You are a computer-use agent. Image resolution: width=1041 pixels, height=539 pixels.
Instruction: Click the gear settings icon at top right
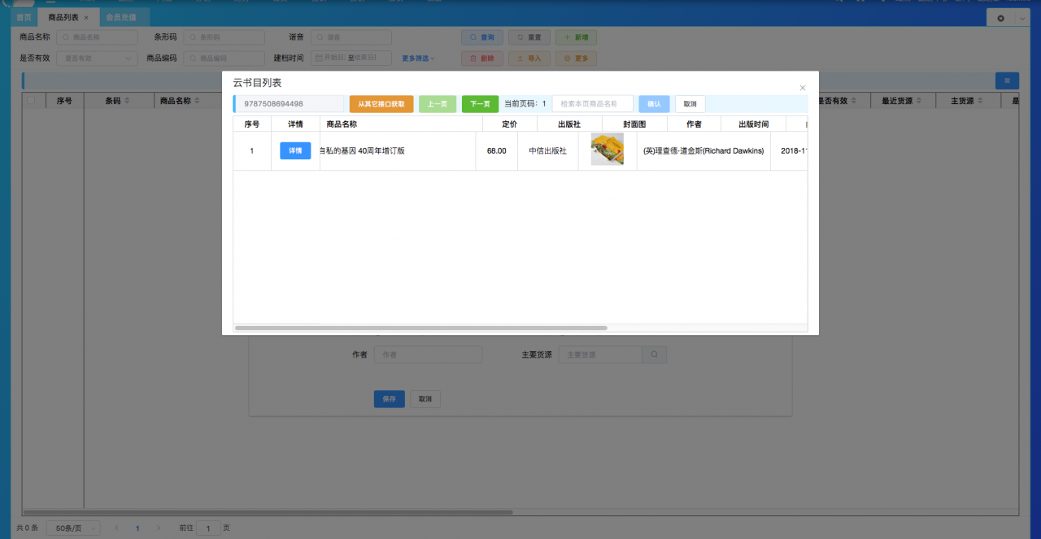pos(1000,18)
